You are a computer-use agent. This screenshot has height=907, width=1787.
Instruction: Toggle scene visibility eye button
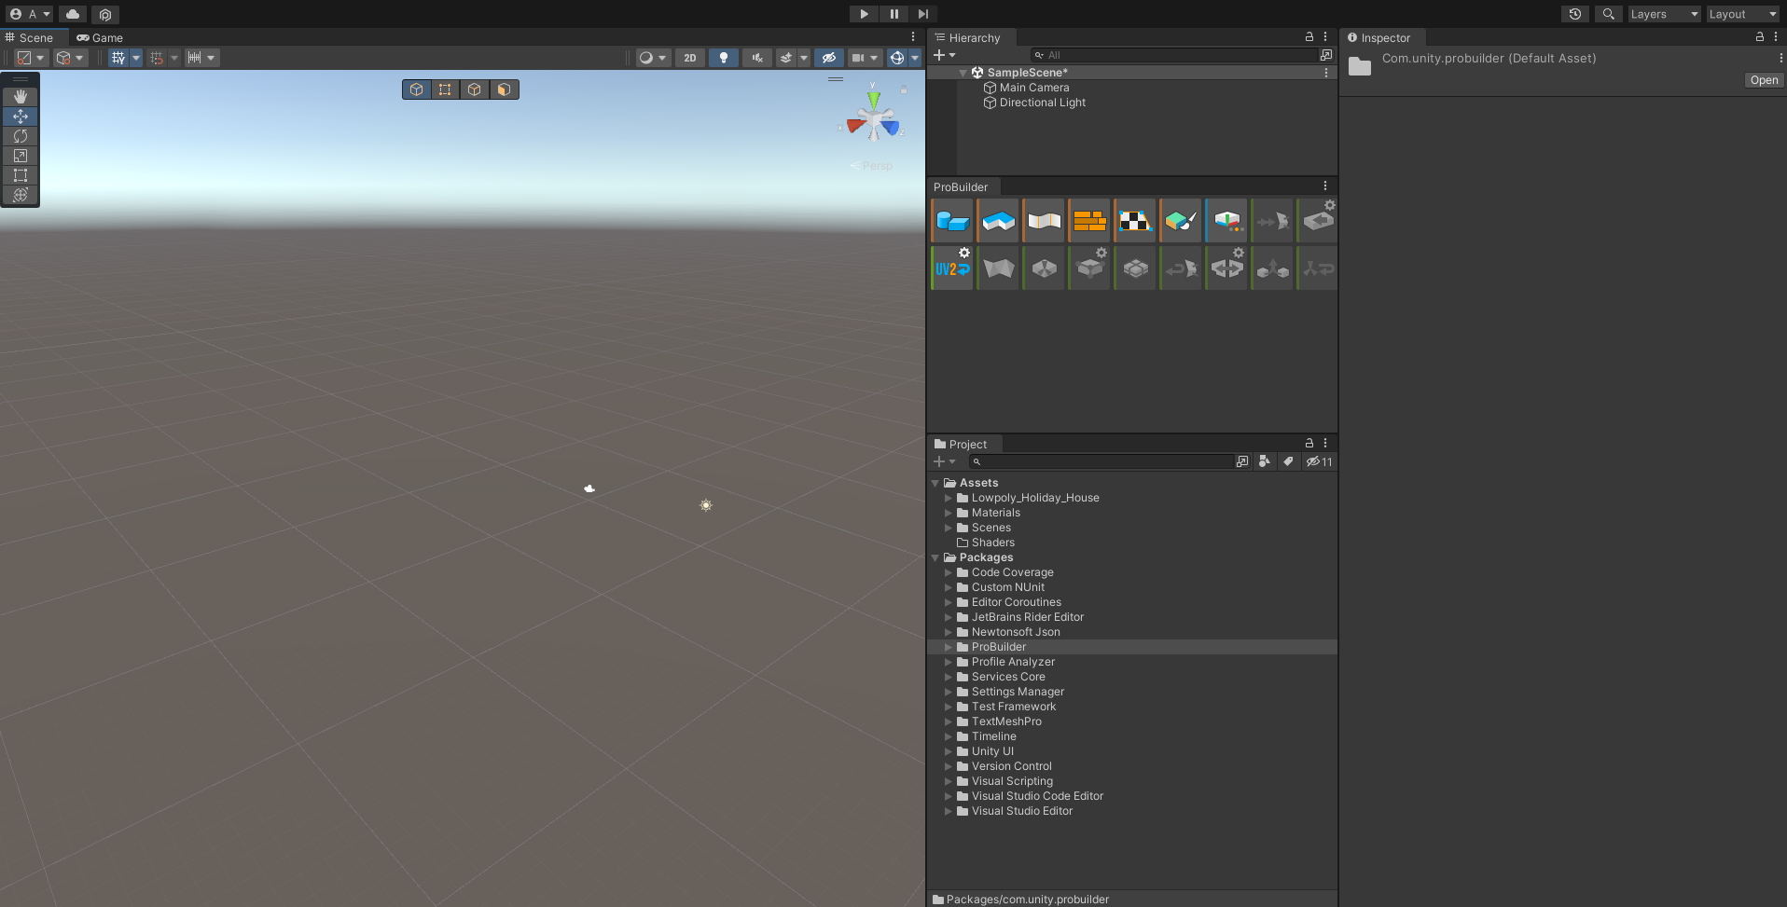(828, 58)
